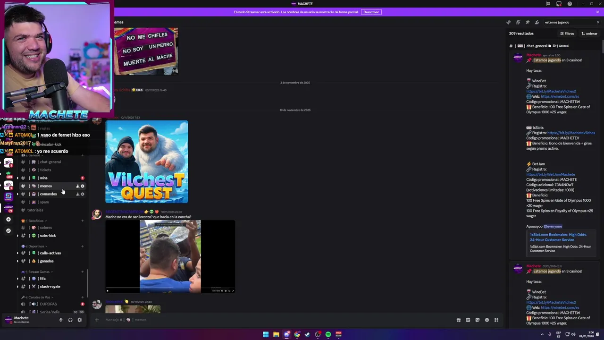Screen dimensions: 604x340
Task: Toggle notification mute bell in channel header
Action: coord(518,22)
